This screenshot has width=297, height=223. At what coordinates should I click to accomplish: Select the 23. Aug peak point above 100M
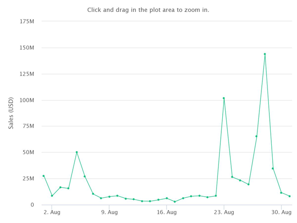[x=224, y=98]
